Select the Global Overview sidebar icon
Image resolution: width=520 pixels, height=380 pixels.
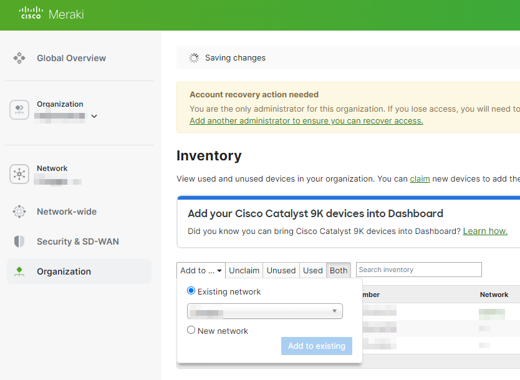pyautogui.click(x=19, y=58)
